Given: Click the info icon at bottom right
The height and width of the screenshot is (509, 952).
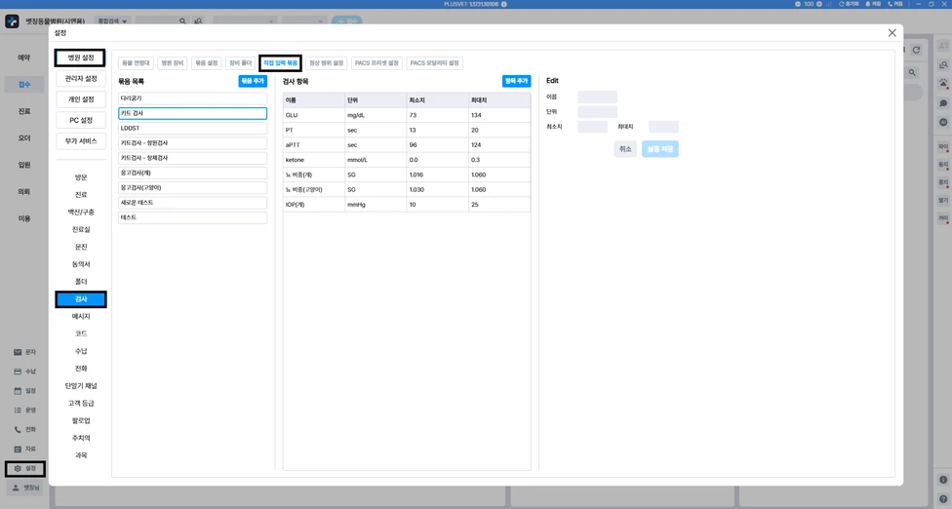Looking at the screenshot, I should point(943,480).
